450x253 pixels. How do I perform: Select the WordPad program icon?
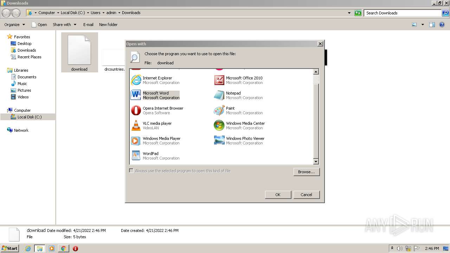(136, 156)
